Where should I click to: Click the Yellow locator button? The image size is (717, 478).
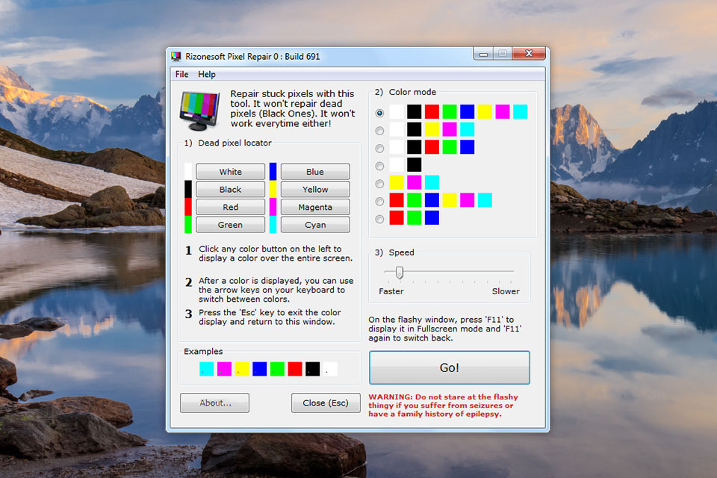[315, 190]
